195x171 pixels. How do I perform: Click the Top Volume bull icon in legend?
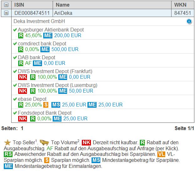(x=44, y=143)
